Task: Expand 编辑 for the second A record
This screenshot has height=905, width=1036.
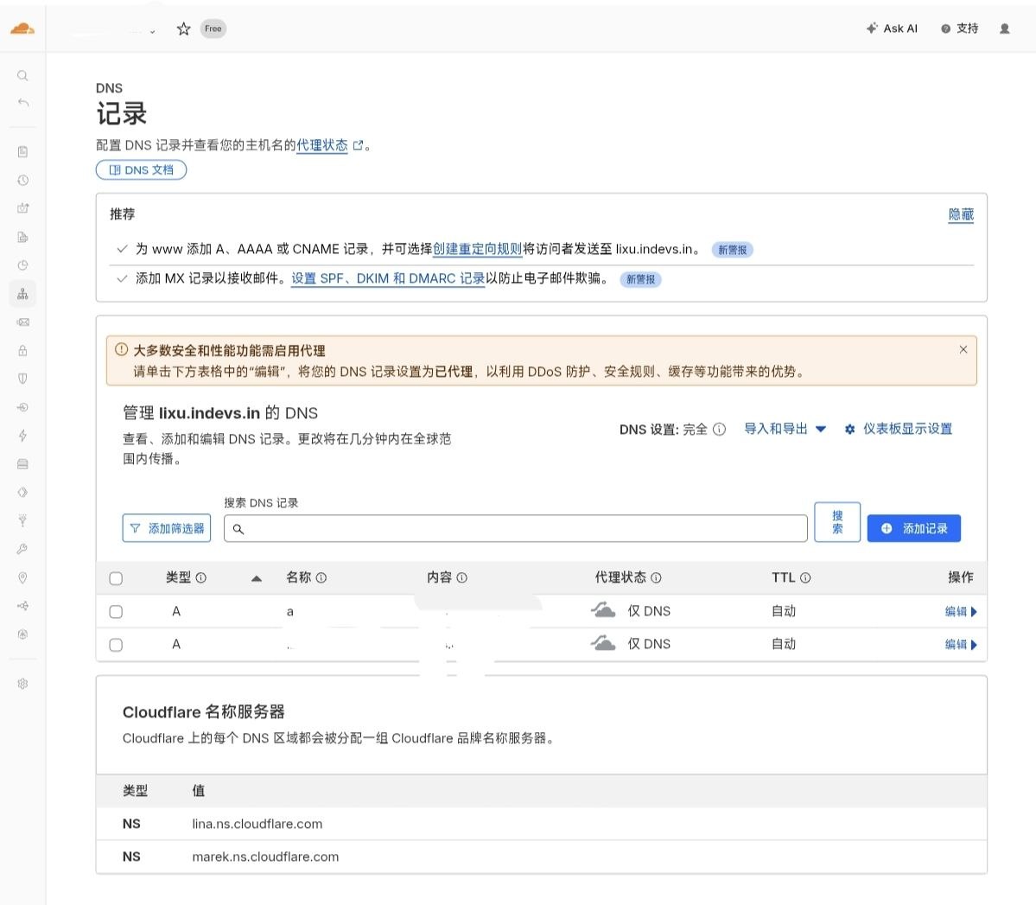Action: point(961,645)
